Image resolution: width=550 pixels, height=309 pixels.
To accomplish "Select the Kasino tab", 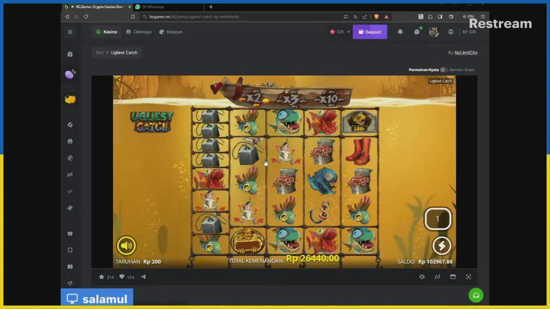I will pos(107,32).
